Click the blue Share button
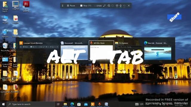This screenshot has width=191, height=107. tap(174, 17)
